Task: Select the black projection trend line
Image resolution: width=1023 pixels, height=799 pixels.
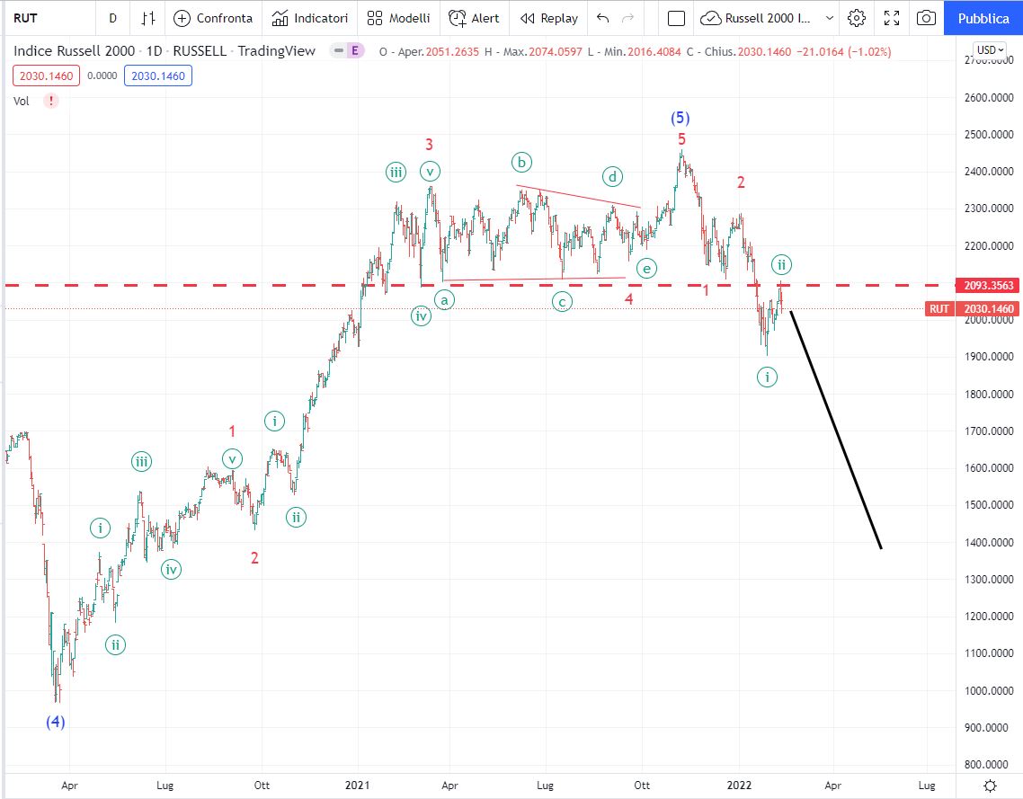Action: click(836, 430)
